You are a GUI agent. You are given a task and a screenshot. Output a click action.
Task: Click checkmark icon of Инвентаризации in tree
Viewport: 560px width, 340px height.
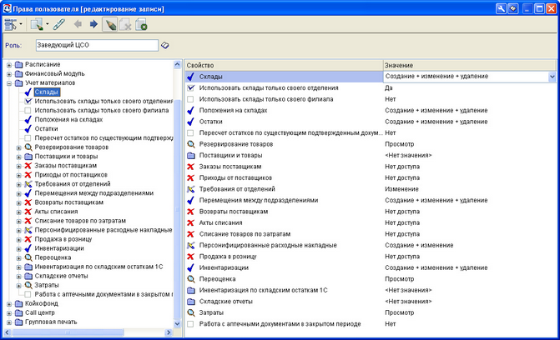pyautogui.click(x=28, y=248)
